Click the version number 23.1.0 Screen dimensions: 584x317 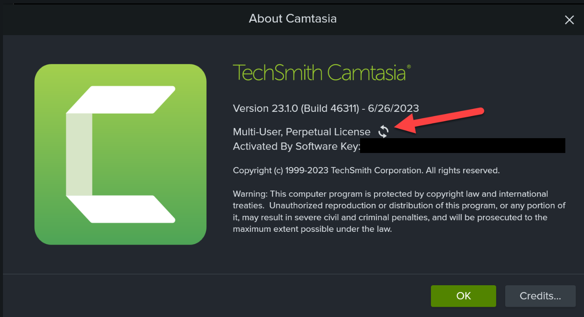[x=283, y=108]
